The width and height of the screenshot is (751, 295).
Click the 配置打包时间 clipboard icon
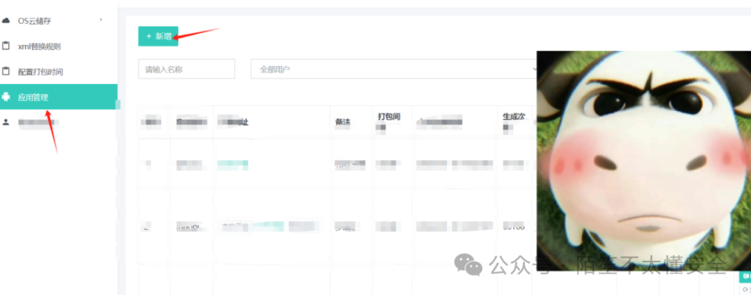(6, 71)
